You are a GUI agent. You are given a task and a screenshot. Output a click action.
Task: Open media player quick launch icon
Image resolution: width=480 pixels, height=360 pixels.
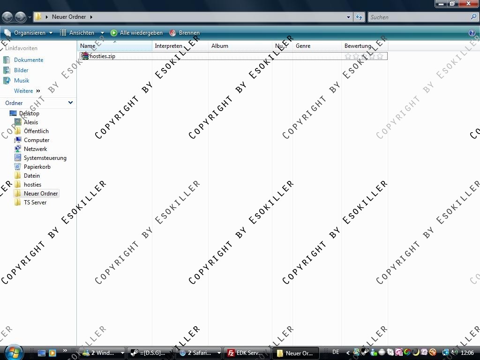coord(52,353)
